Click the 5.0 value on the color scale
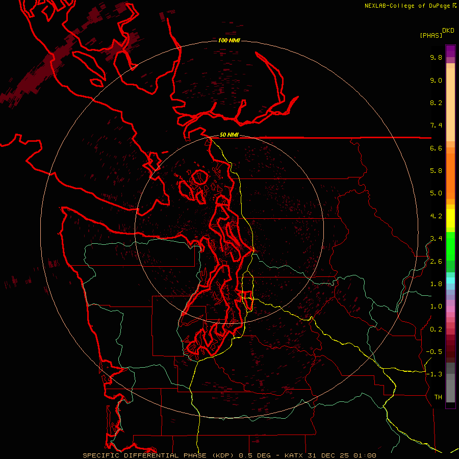This screenshot has height=459, width=459. [436, 193]
